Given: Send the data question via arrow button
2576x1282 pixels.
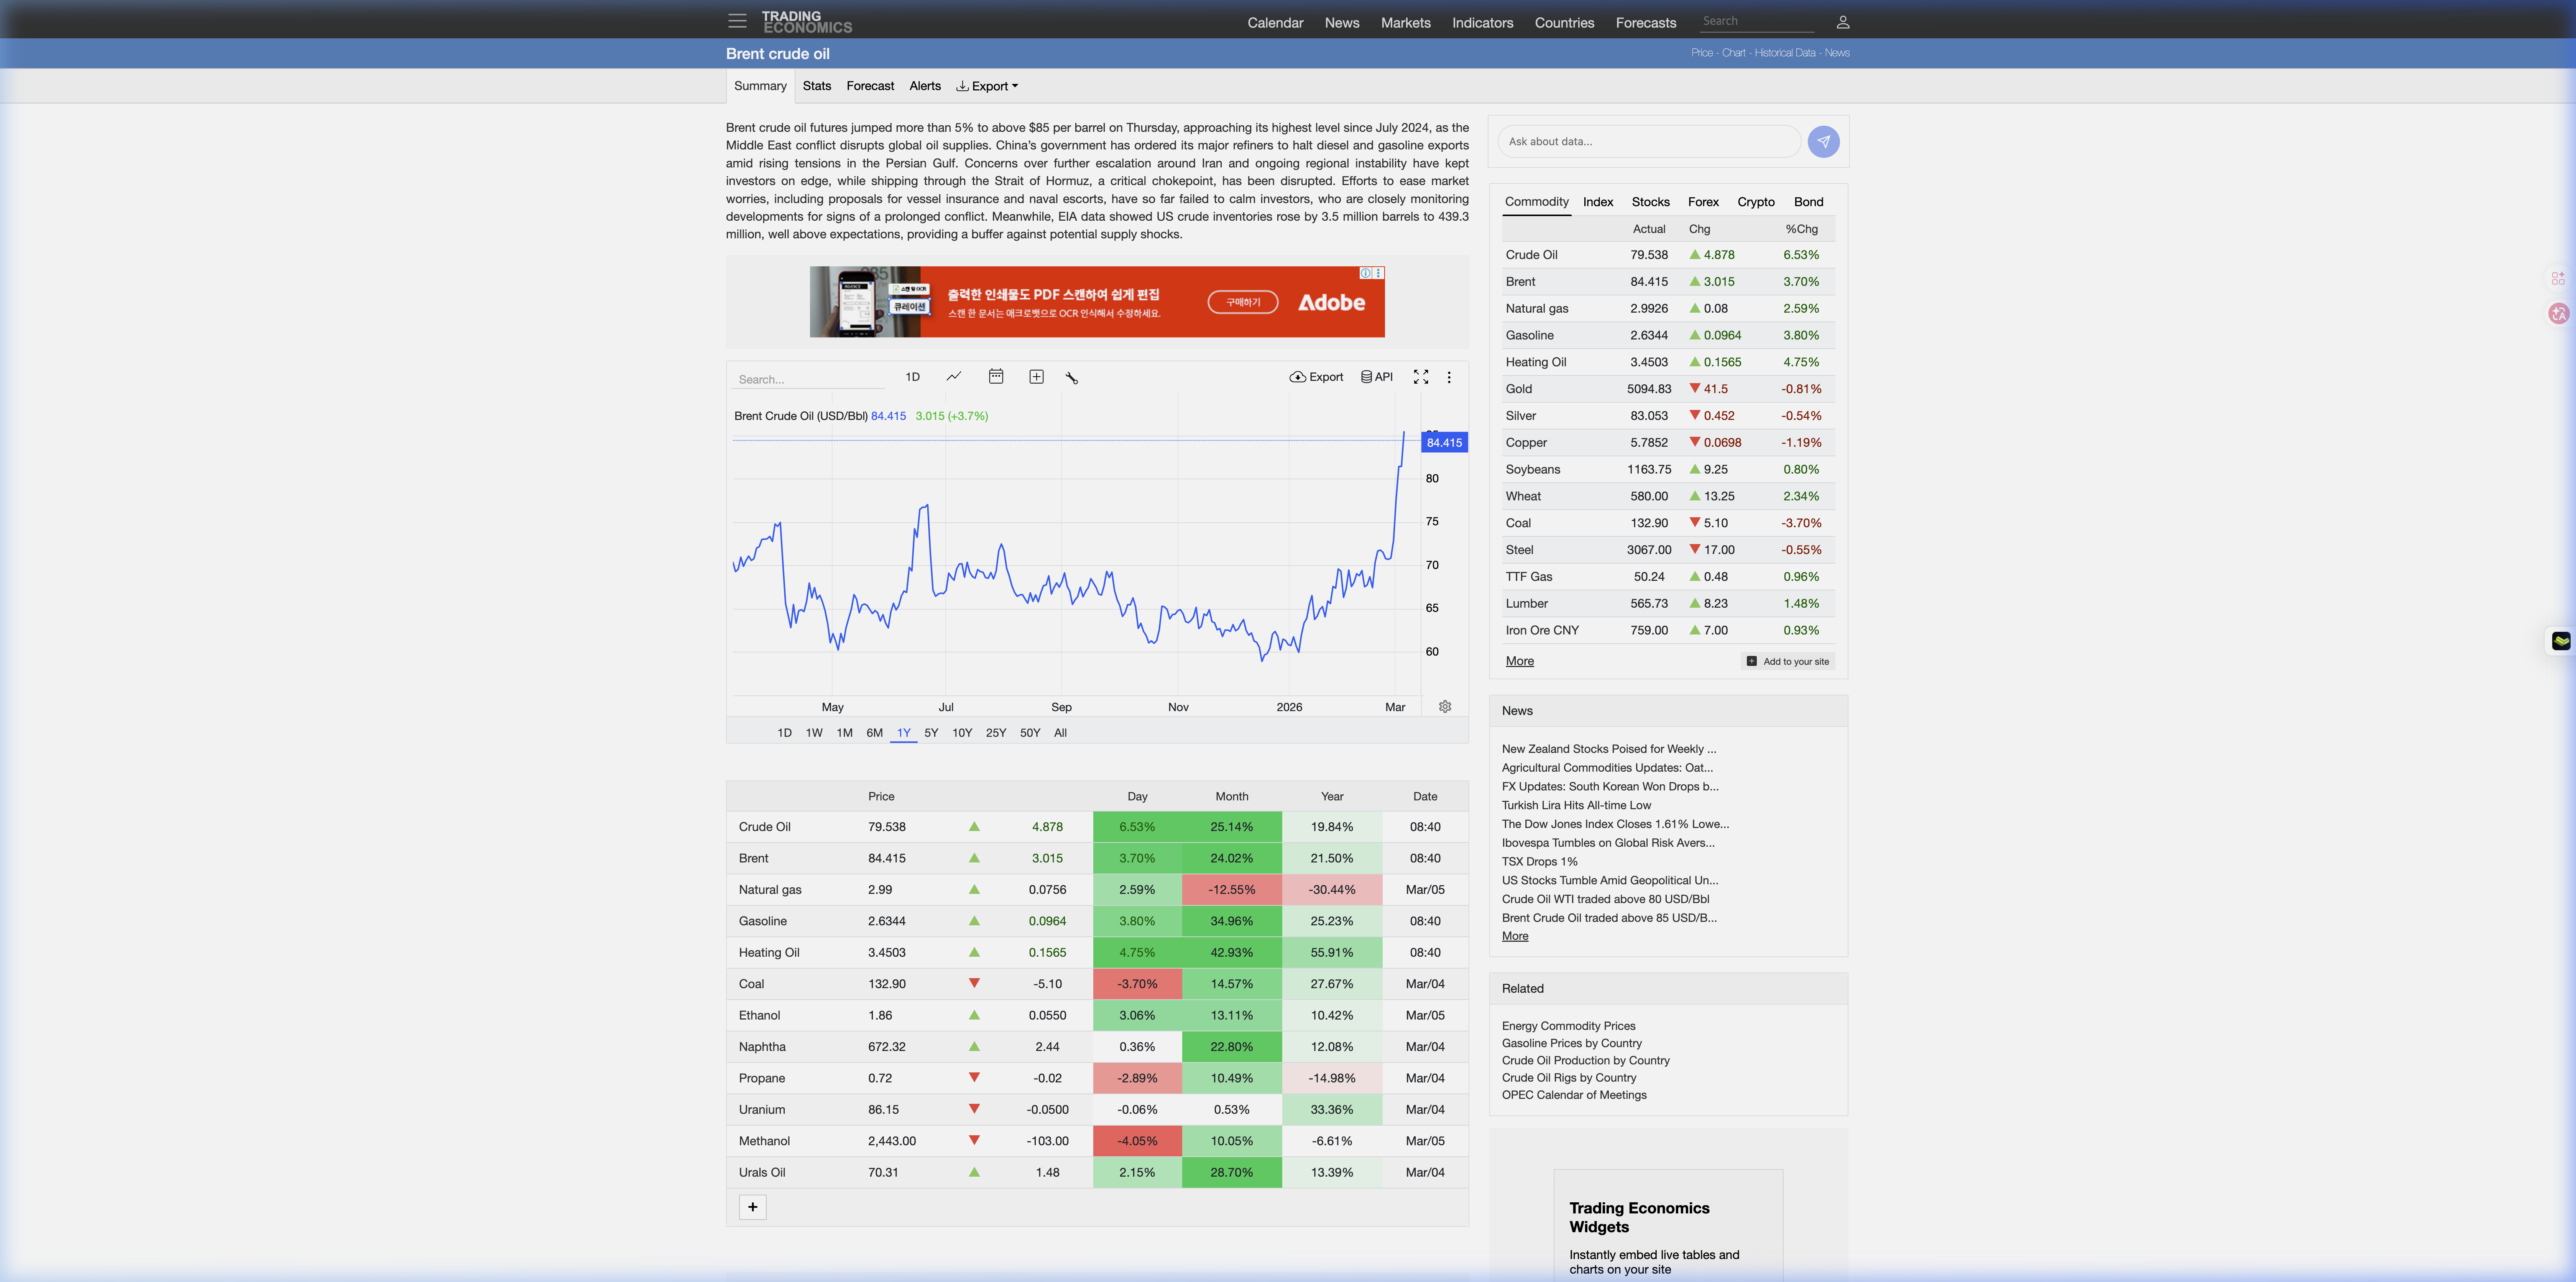Looking at the screenshot, I should 1823,142.
